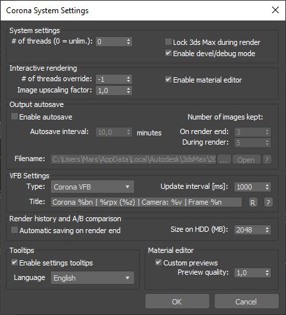Click the 'Corona System Settings' window title
286x315 pixels.
(48, 11)
